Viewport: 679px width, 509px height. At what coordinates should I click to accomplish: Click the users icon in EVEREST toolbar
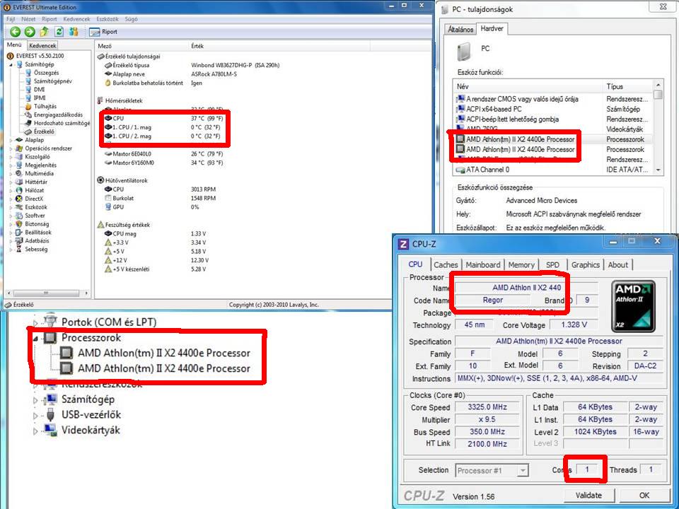pos(74,32)
